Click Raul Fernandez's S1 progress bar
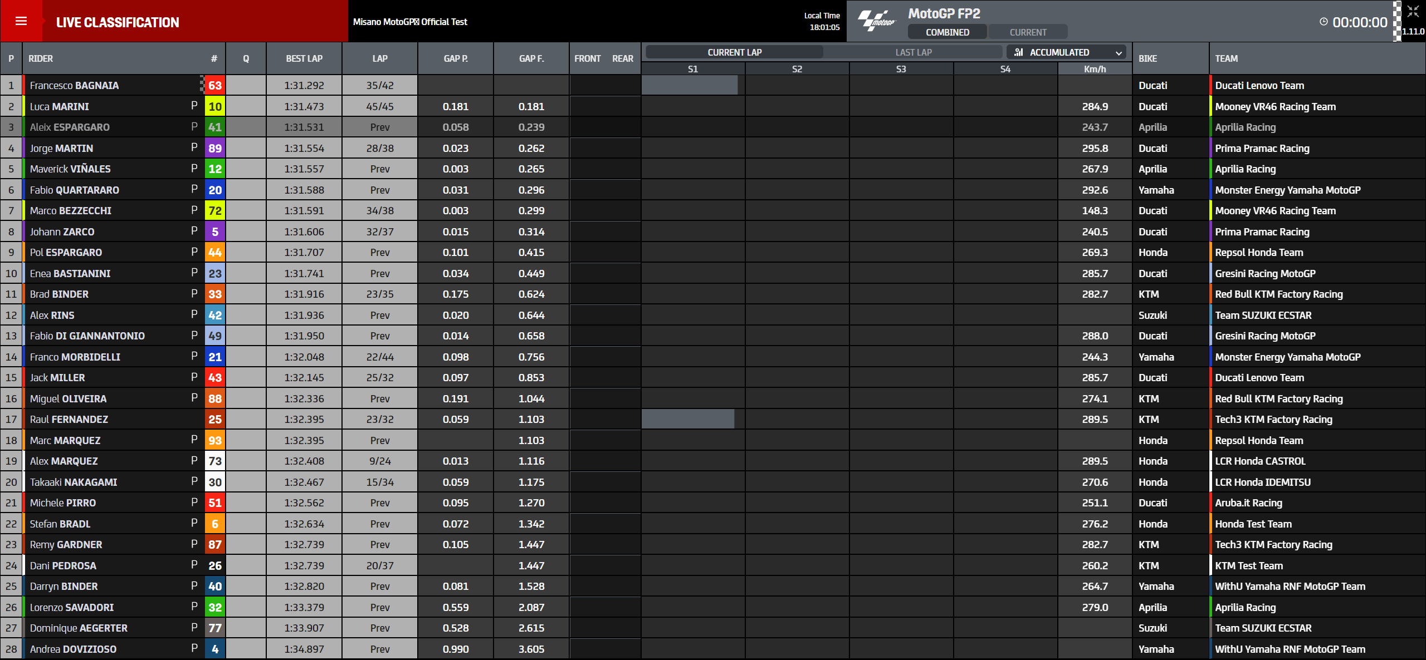The width and height of the screenshot is (1426, 660). click(x=688, y=419)
